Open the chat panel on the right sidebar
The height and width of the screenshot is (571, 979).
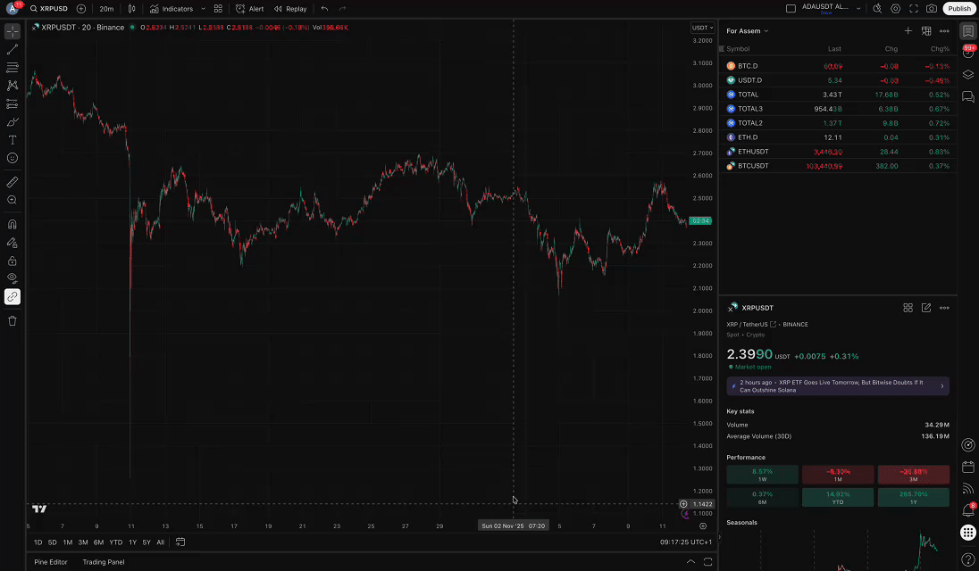point(968,96)
